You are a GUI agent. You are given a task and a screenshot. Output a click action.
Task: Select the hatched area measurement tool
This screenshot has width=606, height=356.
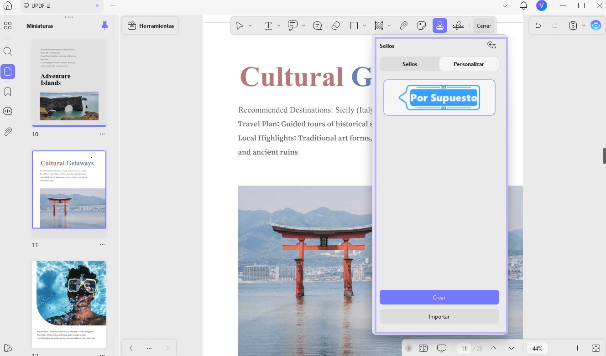pos(379,26)
